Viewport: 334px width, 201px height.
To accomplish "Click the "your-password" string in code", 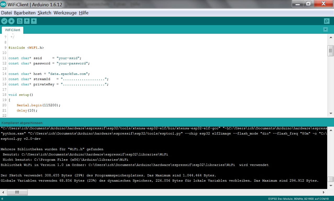I will click(72, 63).
